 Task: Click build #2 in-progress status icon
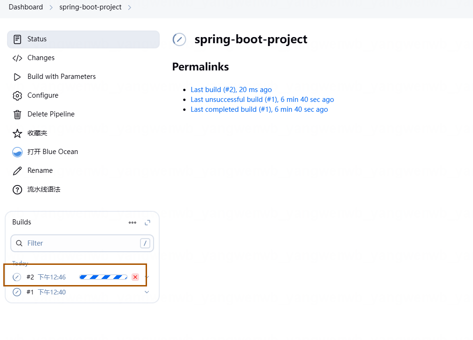[17, 277]
